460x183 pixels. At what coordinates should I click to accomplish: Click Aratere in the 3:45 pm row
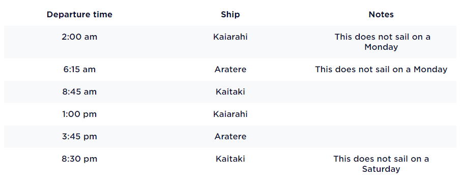click(x=231, y=136)
